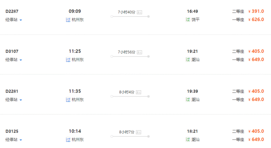
Task: Click green 过 icon for D3107 arrival 潮汕
Action: coord(188,60)
